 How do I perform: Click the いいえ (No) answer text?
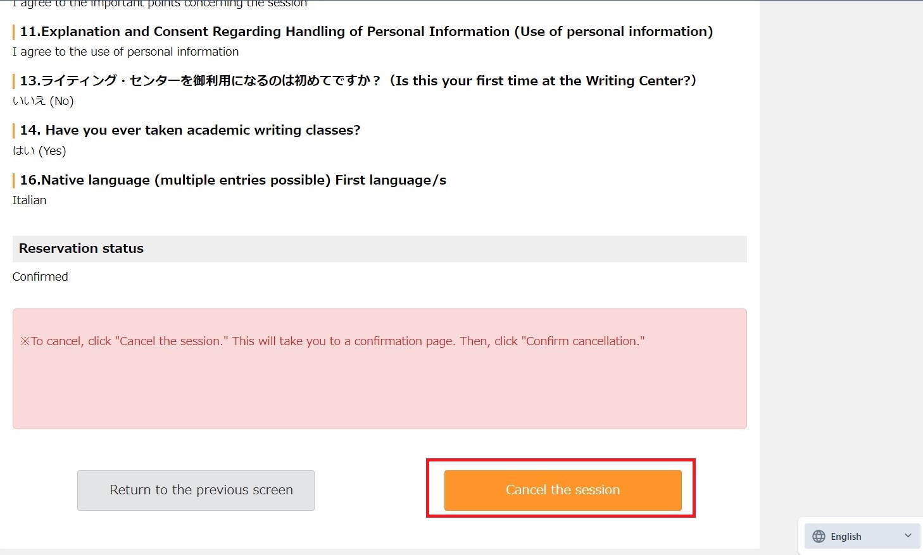click(43, 101)
